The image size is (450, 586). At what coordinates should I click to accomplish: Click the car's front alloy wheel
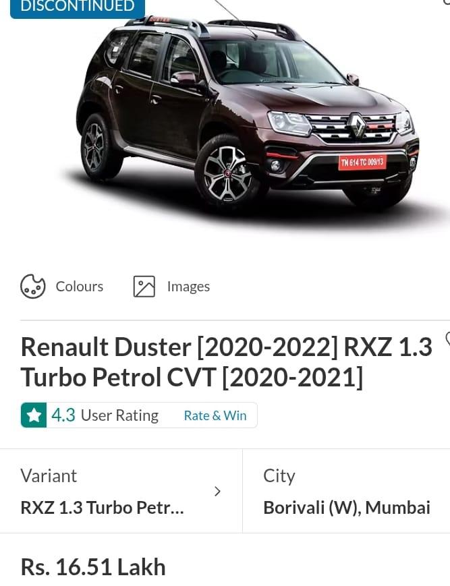click(x=227, y=173)
